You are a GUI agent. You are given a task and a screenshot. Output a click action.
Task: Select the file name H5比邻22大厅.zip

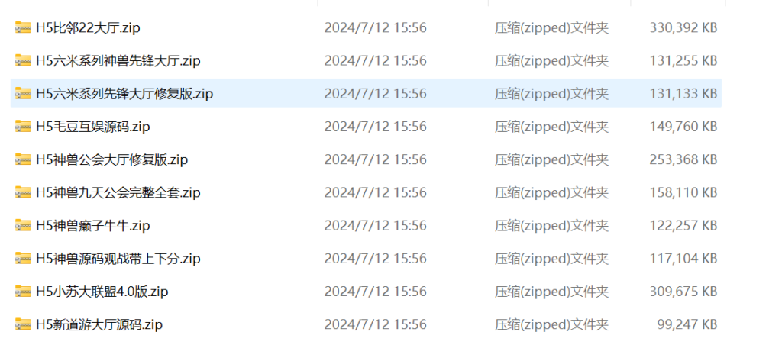pos(88,28)
